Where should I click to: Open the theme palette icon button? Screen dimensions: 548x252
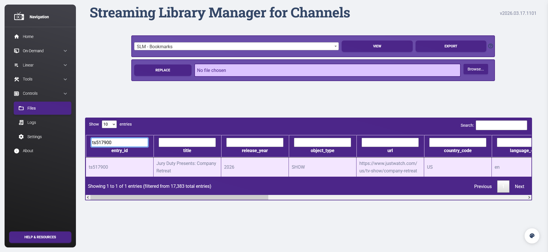532,236
